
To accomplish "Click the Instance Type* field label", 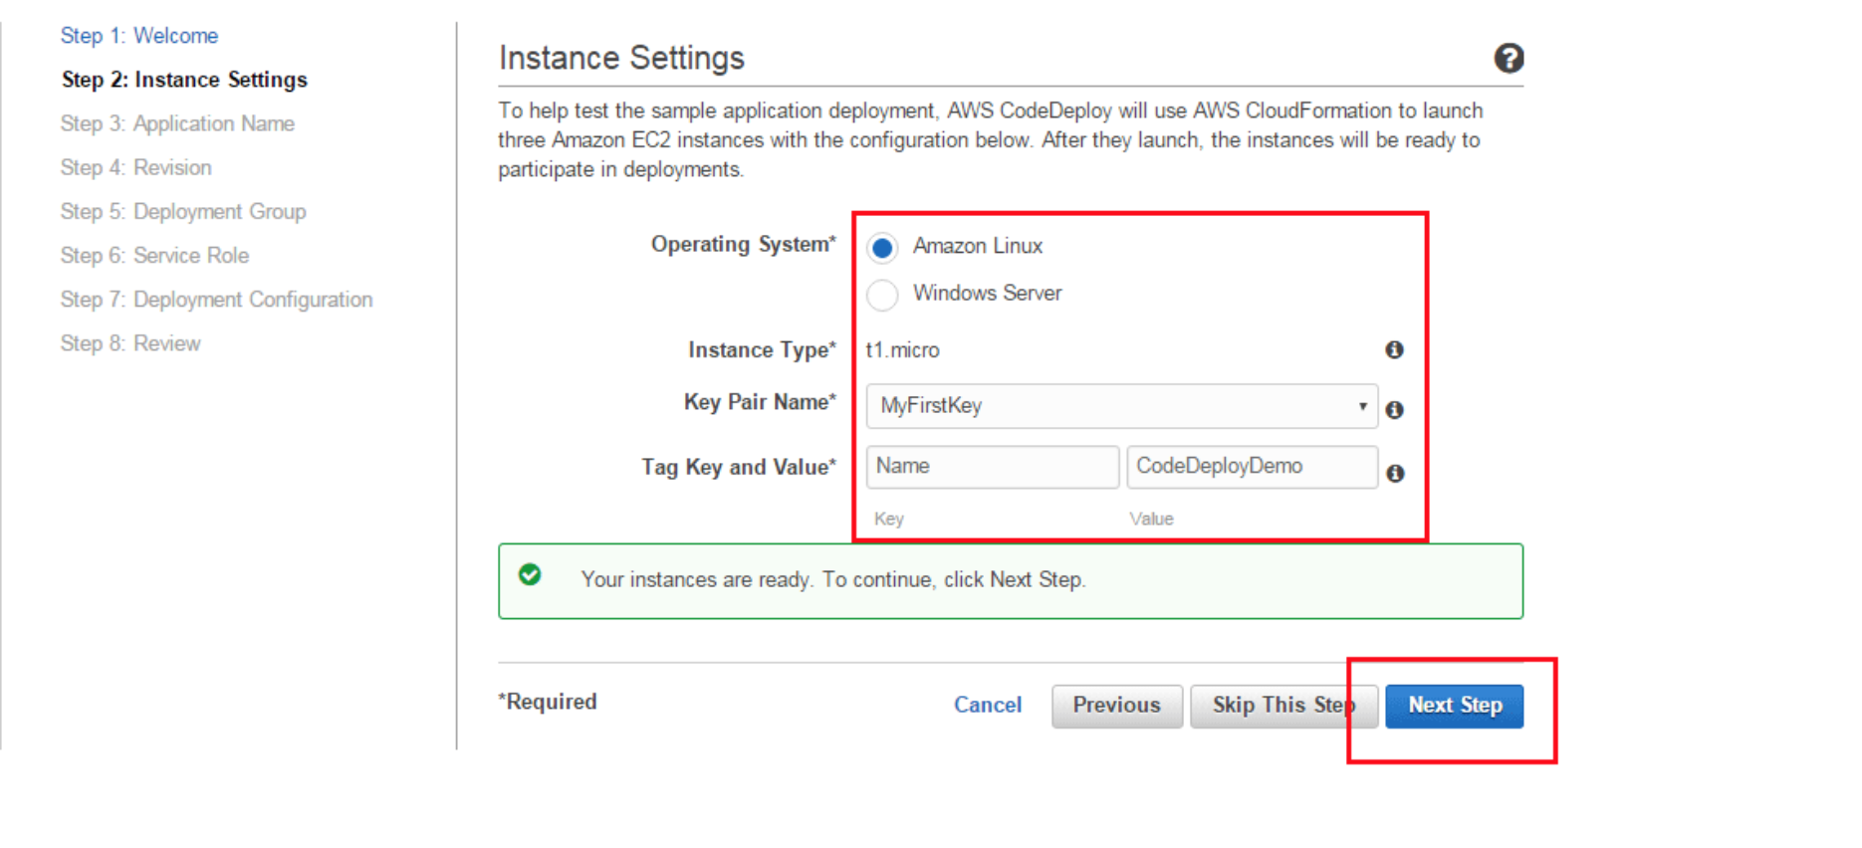I will (x=762, y=350).
